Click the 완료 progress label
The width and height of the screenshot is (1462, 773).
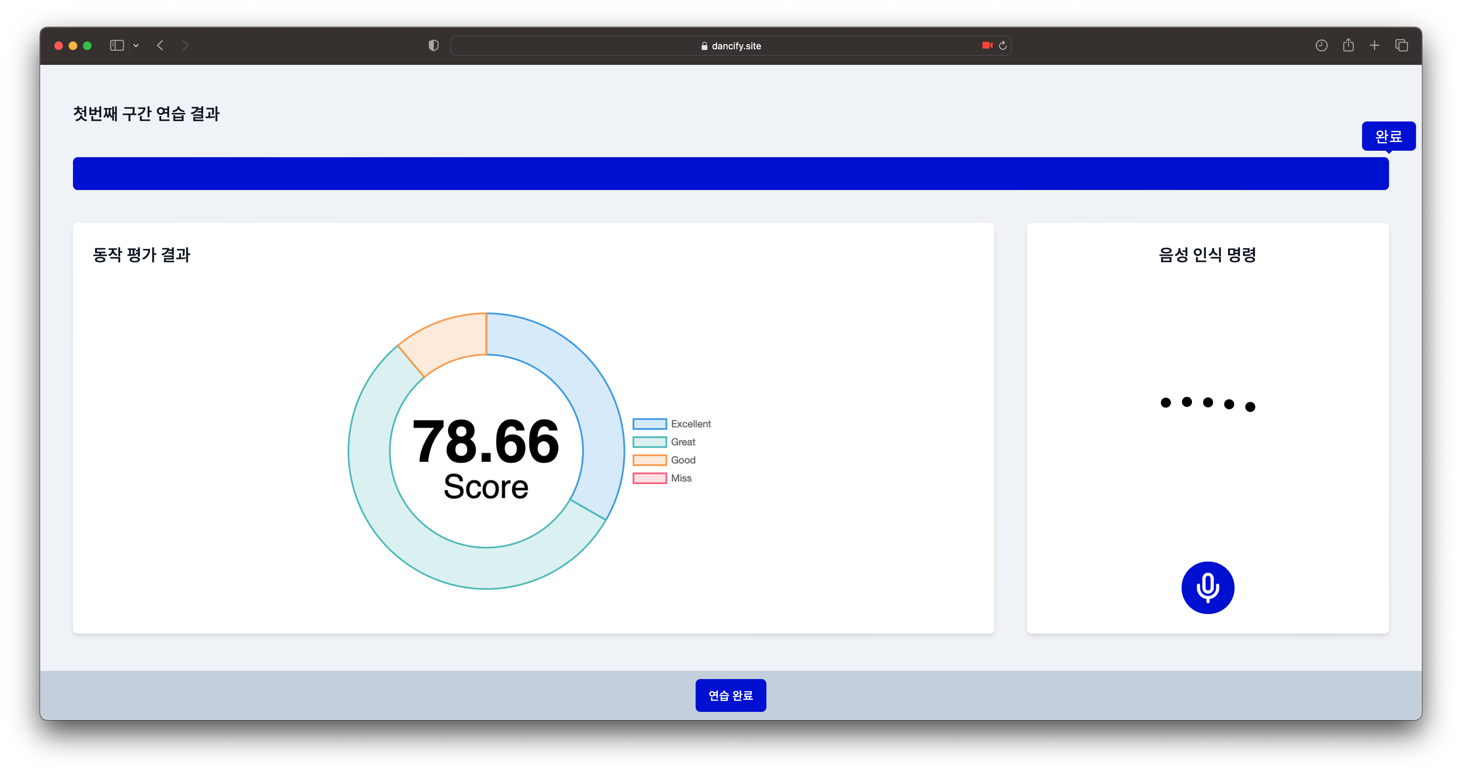tap(1388, 136)
